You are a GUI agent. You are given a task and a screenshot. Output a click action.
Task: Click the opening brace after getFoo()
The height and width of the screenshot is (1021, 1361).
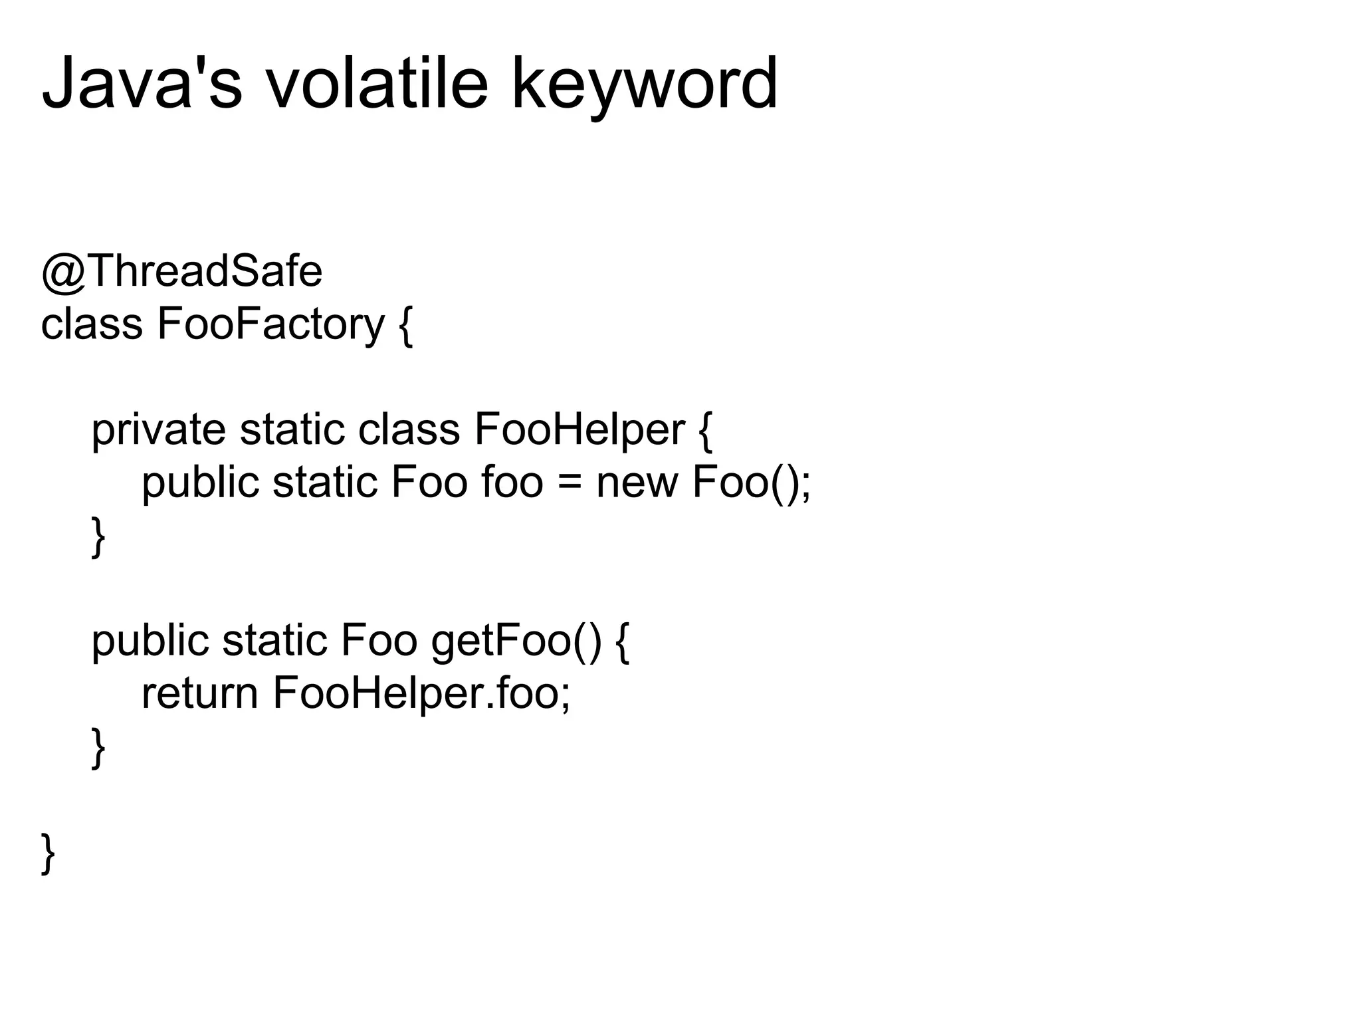[623, 643]
